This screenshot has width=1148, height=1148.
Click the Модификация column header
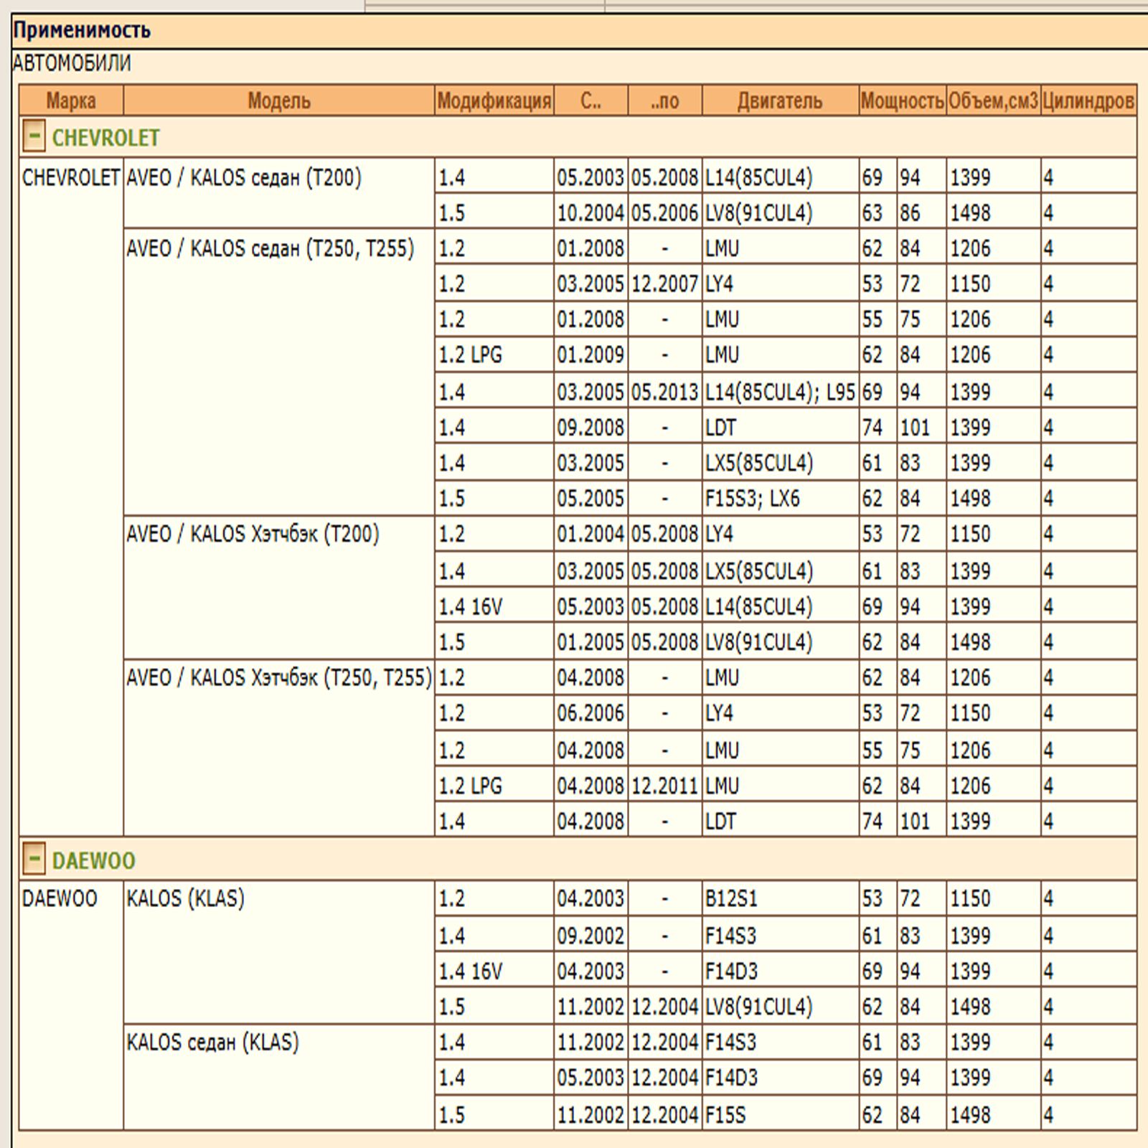point(494,101)
